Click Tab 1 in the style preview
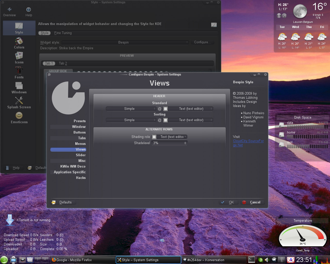Image resolution: width=330 pixels, height=264 pixels. pyautogui.click(x=49, y=63)
